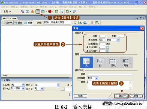Click the 单元格边距 cell padding field
Viewport: 147px width, 109px height.
click(x=102, y=47)
